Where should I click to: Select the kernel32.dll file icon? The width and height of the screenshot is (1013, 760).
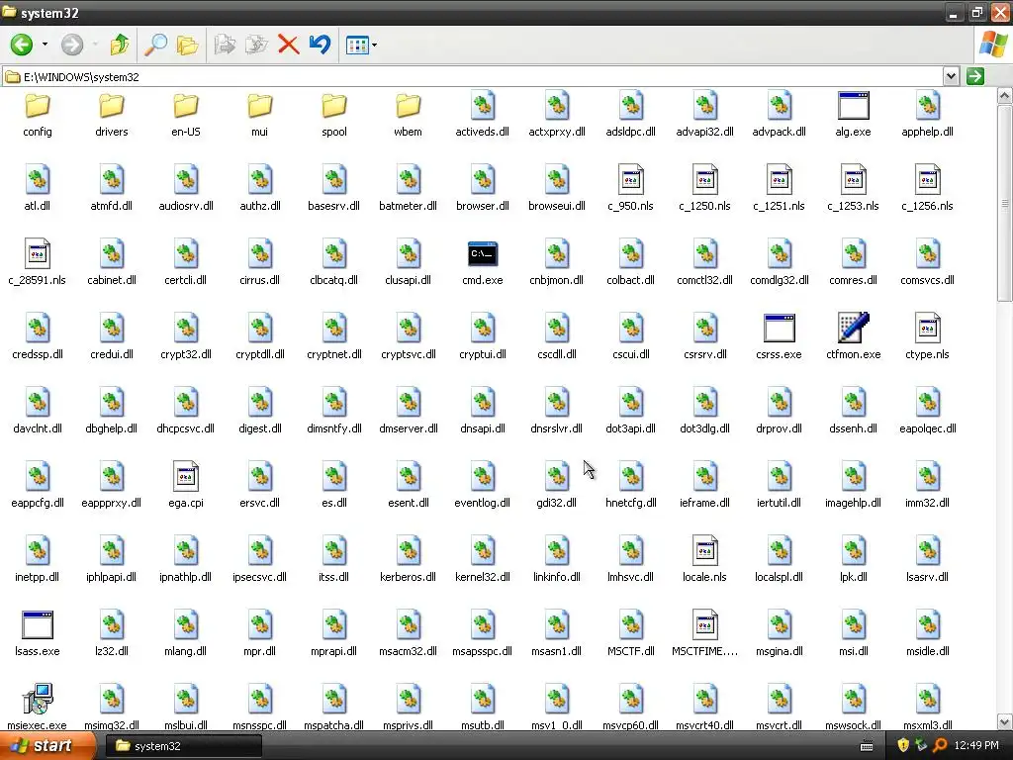click(483, 550)
